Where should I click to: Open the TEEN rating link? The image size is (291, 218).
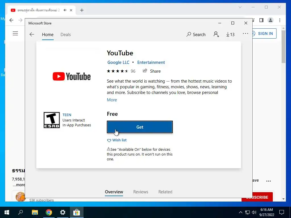67,115
